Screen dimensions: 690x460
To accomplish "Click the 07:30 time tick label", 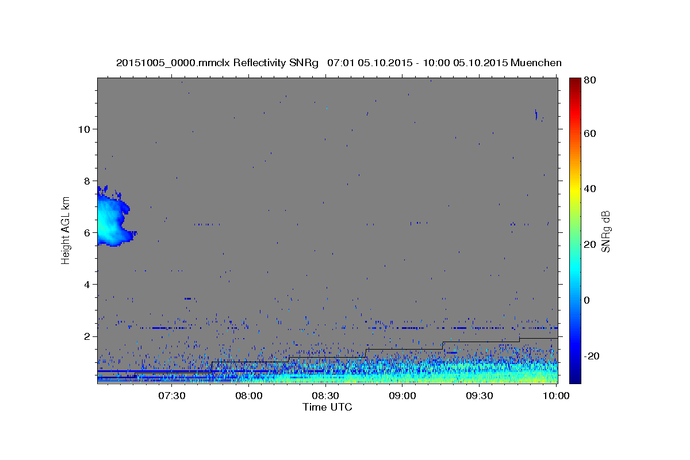I will click(x=172, y=396).
